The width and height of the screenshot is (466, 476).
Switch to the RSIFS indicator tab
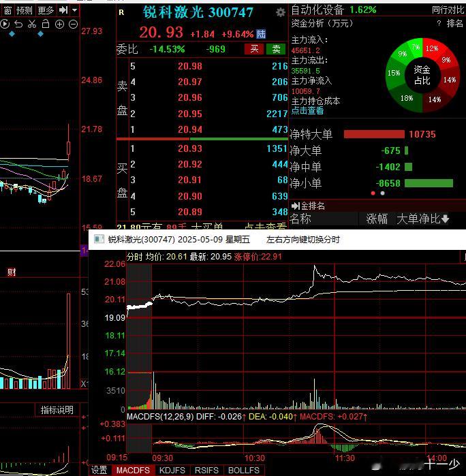[206, 470]
